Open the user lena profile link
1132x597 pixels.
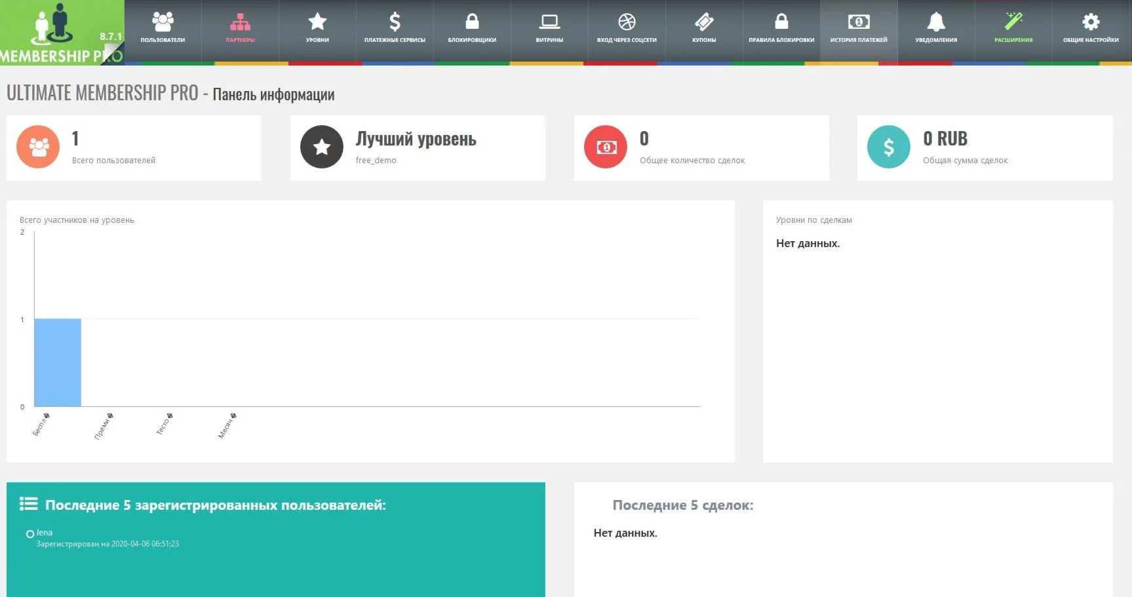pos(44,532)
